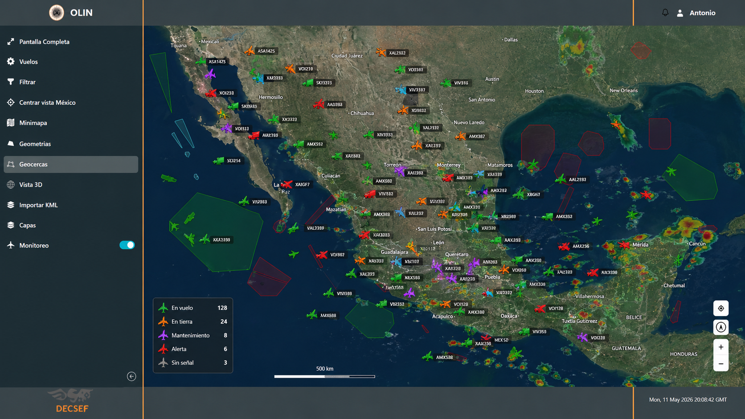Open Vuelos via its gear icon
745x419 pixels.
(11, 61)
